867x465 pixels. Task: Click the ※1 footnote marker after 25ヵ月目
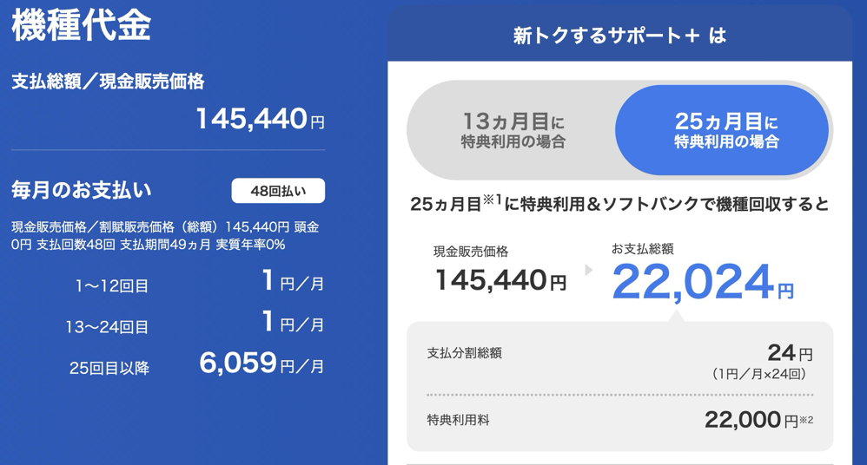pyautogui.click(x=493, y=200)
